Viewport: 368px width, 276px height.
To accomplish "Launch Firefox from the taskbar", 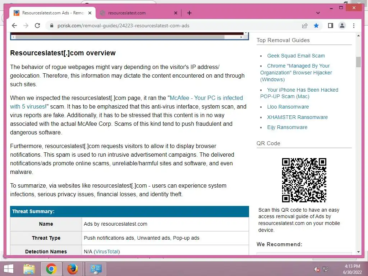I will coord(73,269).
